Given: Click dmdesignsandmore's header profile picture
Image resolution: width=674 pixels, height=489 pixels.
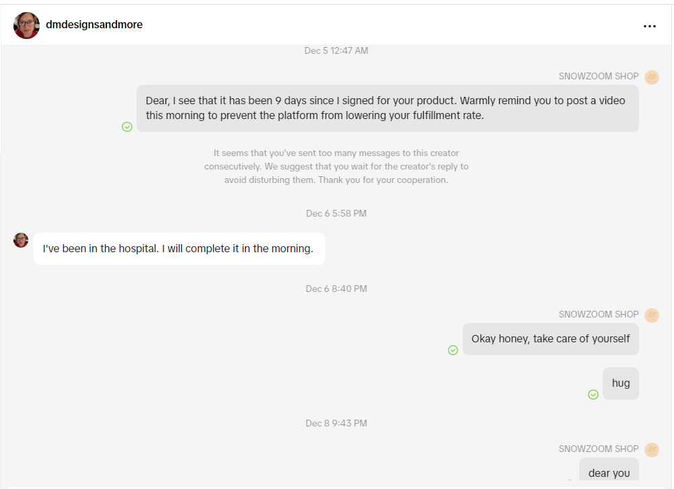Looking at the screenshot, I should (x=27, y=26).
